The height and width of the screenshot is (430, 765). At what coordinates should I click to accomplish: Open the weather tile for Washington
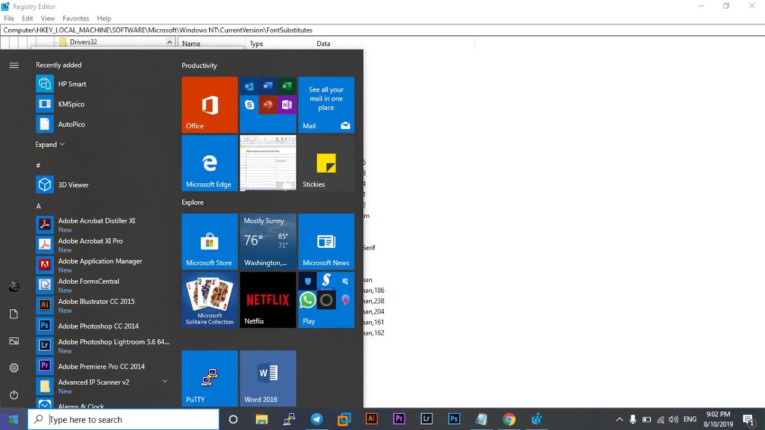(268, 241)
